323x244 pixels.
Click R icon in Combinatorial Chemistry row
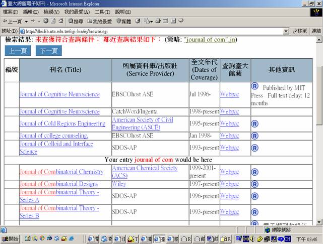pyautogui.click(x=254, y=172)
